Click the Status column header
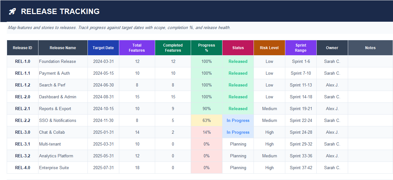The height and width of the screenshot is (180, 393). coord(238,48)
